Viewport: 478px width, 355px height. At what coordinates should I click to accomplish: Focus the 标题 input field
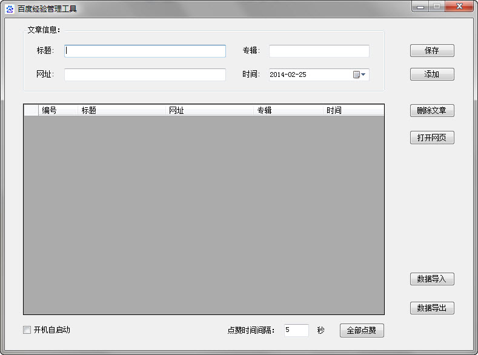tap(145, 51)
